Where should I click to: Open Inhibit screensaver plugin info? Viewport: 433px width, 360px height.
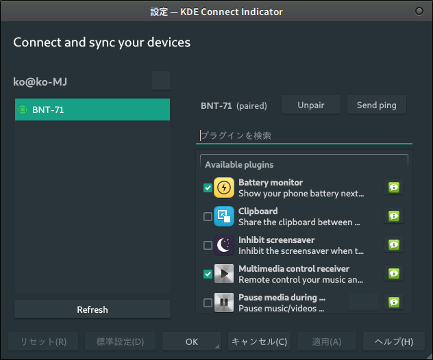coord(394,245)
